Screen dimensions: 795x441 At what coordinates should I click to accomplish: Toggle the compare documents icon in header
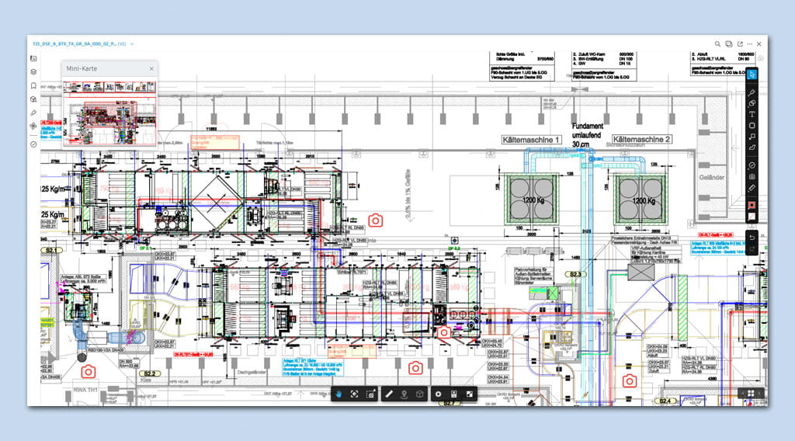click(728, 44)
